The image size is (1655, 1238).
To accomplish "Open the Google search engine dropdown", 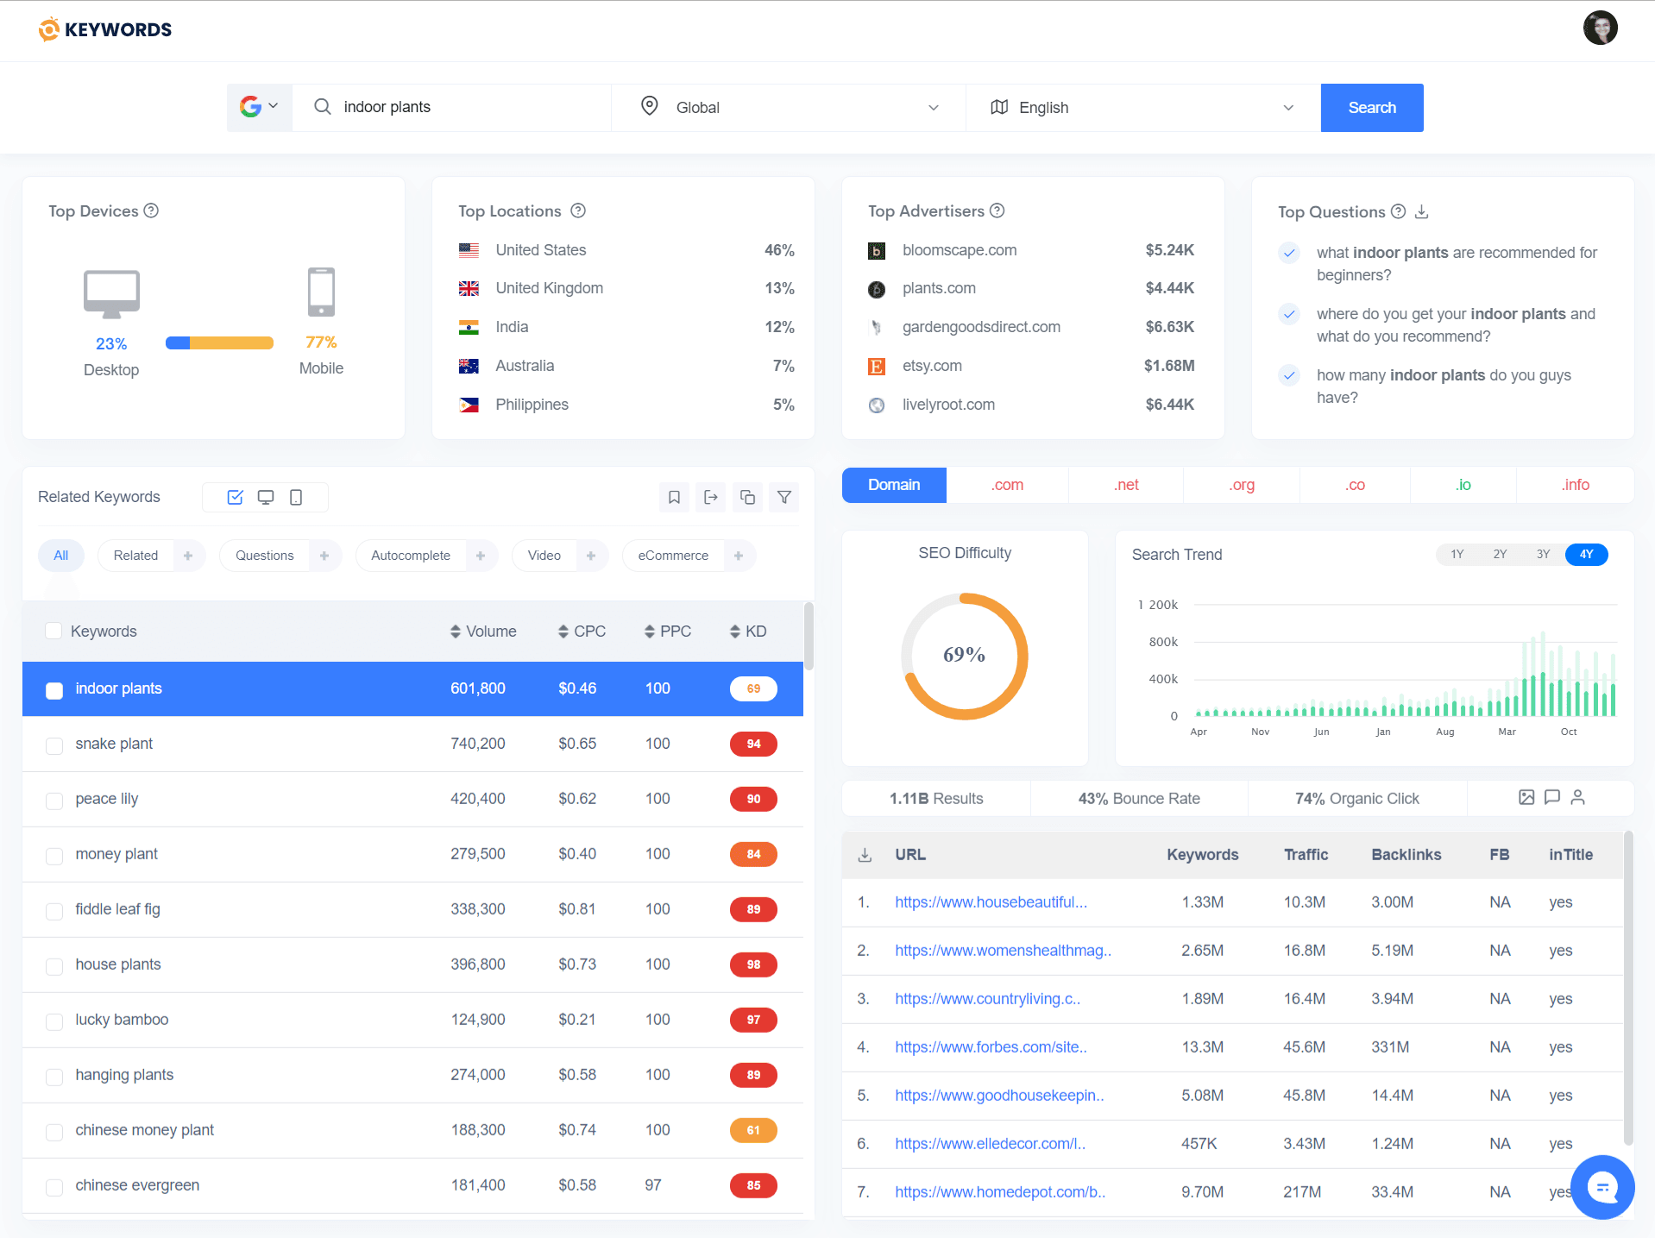I will (x=259, y=107).
